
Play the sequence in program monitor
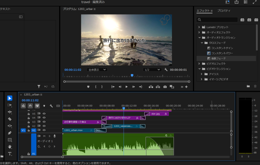[127, 87]
